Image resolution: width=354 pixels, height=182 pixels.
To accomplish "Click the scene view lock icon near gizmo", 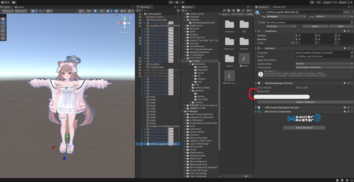I will [130, 17].
